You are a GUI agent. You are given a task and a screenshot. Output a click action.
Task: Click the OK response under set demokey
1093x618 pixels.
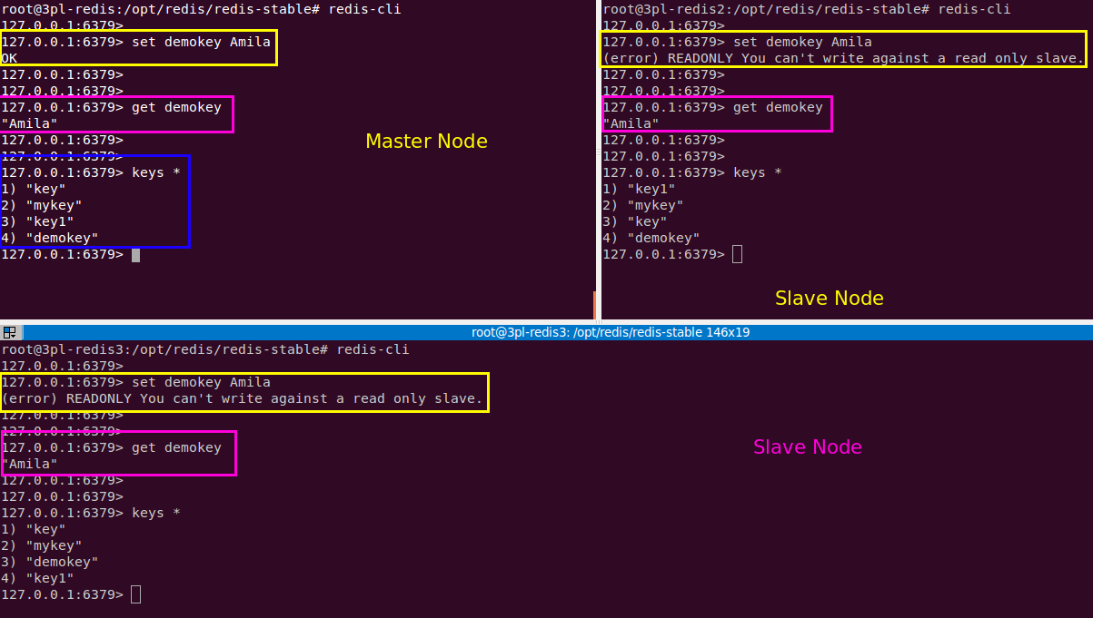(10, 58)
